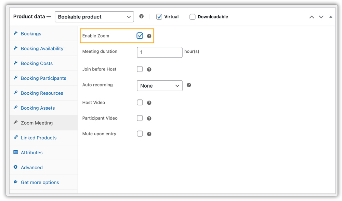342x201 pixels.
Task: Open the Booking Participants section
Action: [43, 78]
